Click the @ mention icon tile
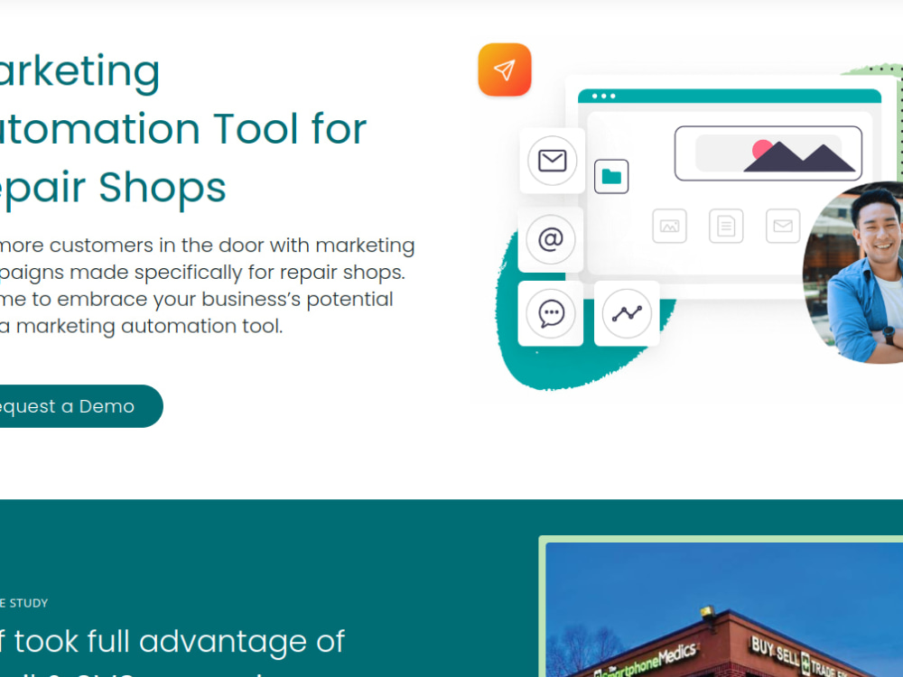This screenshot has height=677, width=903. (x=551, y=239)
